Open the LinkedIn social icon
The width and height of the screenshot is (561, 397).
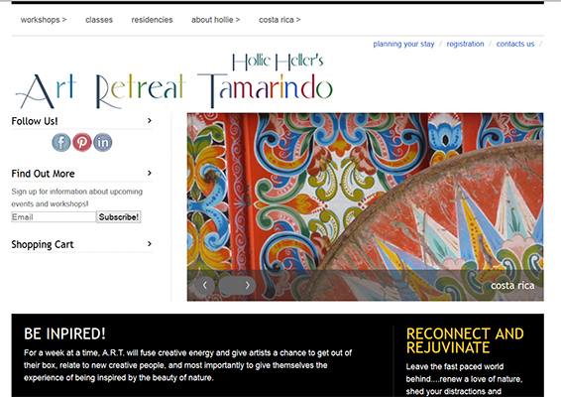(x=103, y=142)
